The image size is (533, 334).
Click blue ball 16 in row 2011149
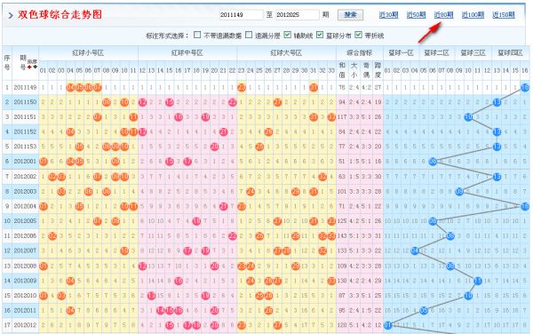[525, 87]
